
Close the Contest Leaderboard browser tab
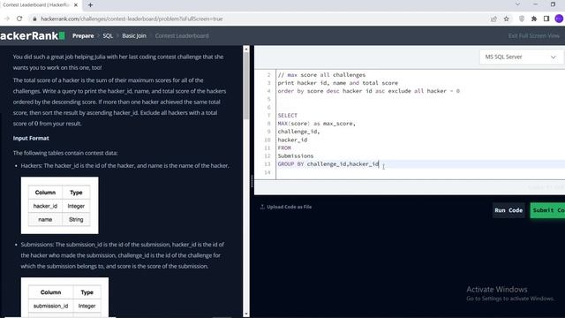[x=76, y=5]
